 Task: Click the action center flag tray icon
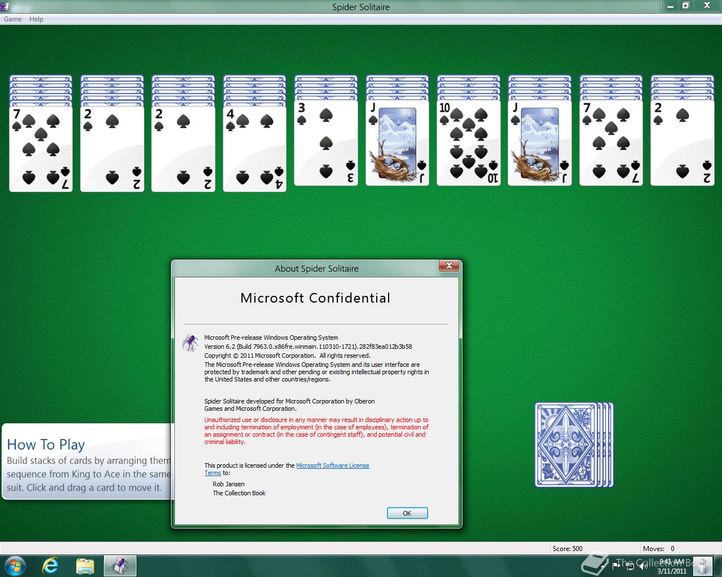pyautogui.click(x=616, y=566)
